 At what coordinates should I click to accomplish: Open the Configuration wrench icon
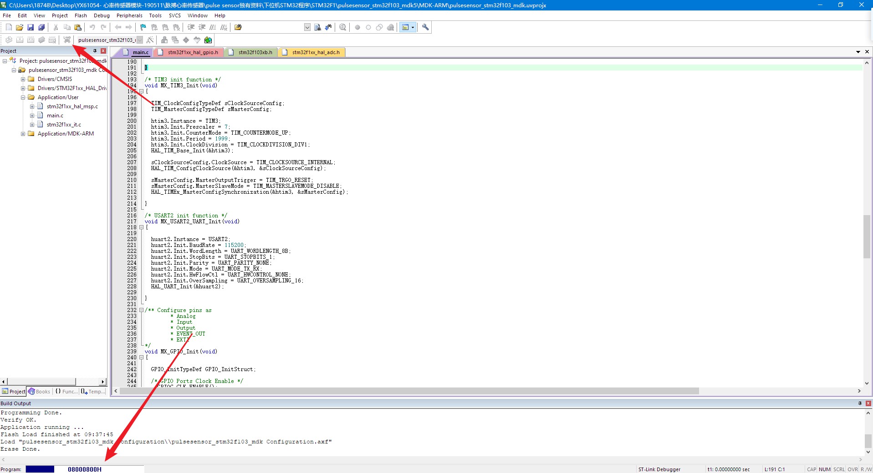425,27
